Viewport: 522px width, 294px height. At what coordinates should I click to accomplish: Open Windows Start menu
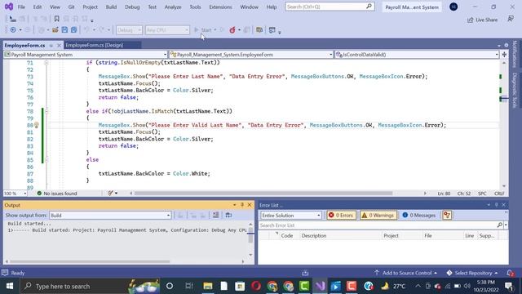(x=9, y=286)
